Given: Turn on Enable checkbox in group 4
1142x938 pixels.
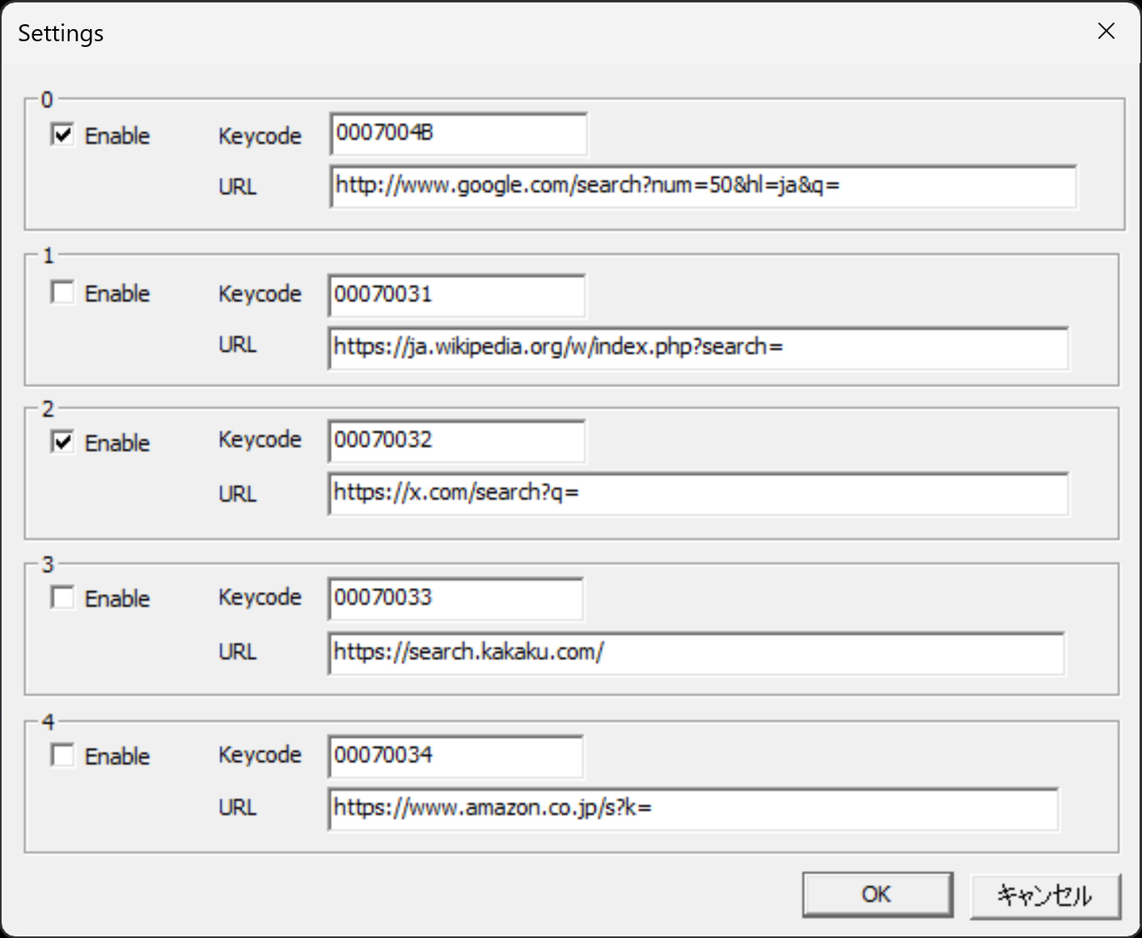Looking at the screenshot, I should tap(62, 755).
